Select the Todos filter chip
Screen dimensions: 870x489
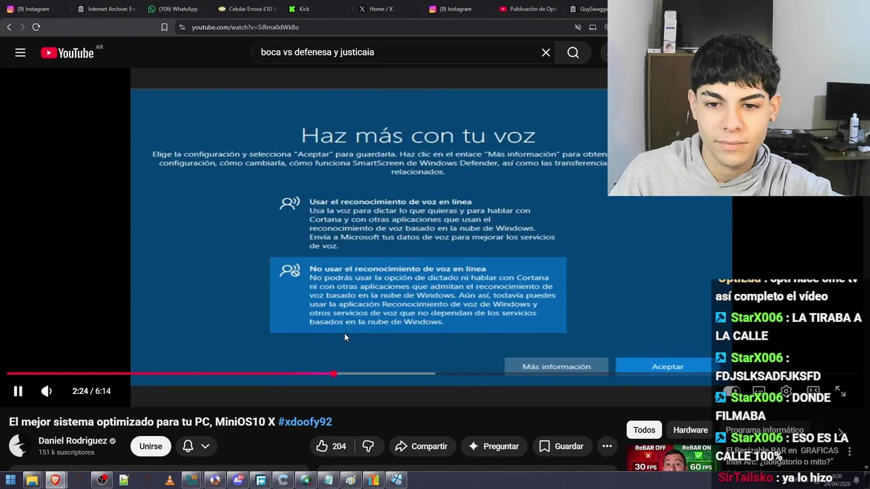644,430
